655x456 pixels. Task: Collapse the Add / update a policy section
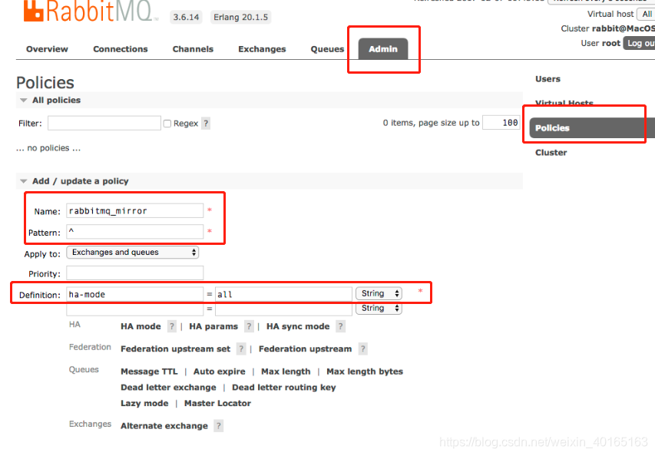point(25,180)
